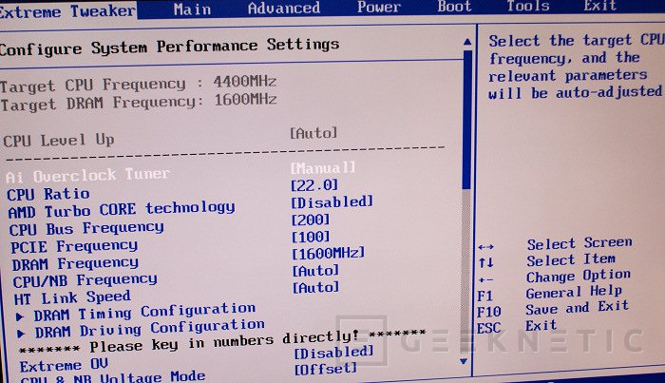Click the scroll up arrow on the scrollbar
Screen dimensions: 665x383
point(467,42)
